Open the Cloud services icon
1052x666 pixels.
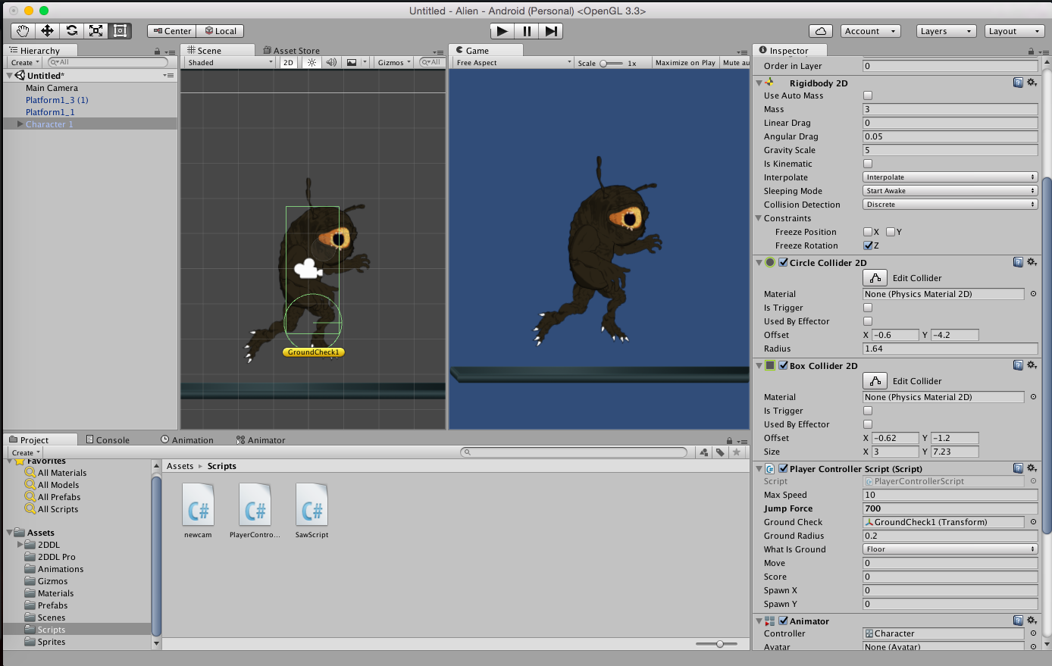click(821, 31)
